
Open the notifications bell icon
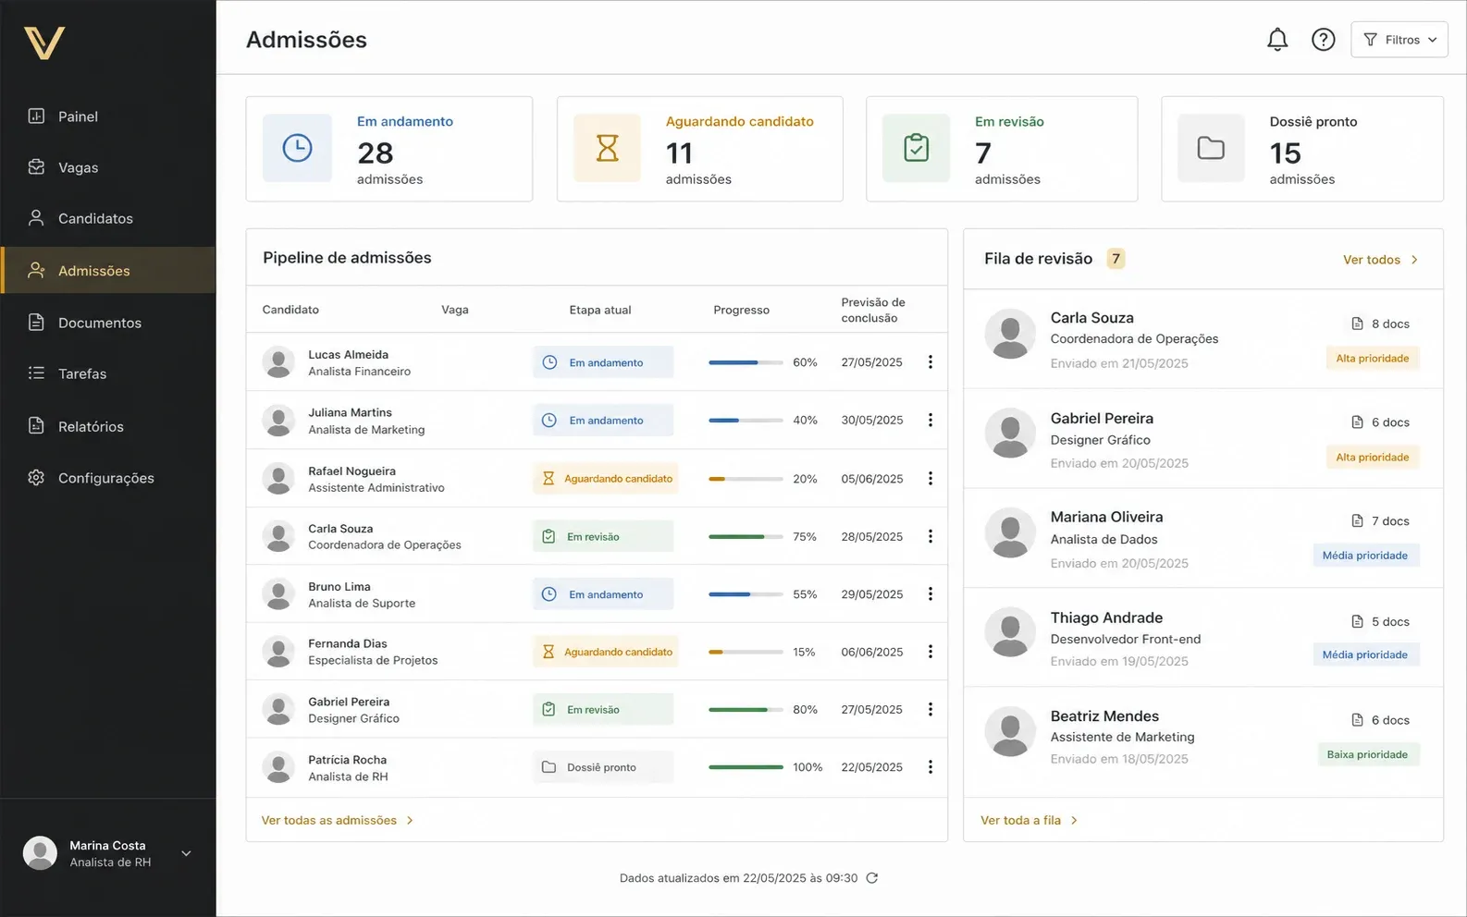click(x=1277, y=40)
